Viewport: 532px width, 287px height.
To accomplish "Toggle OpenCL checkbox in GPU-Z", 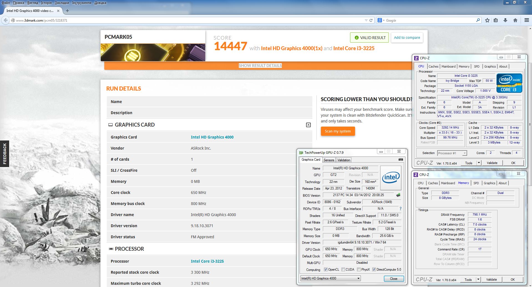I will coord(326,270).
